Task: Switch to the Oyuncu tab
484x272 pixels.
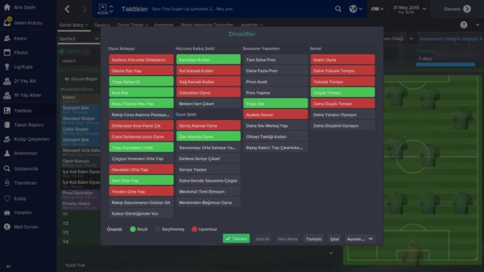Action: tap(102, 25)
